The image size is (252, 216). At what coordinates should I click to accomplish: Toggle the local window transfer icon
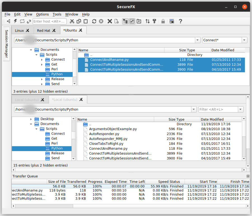tap(132, 21)
